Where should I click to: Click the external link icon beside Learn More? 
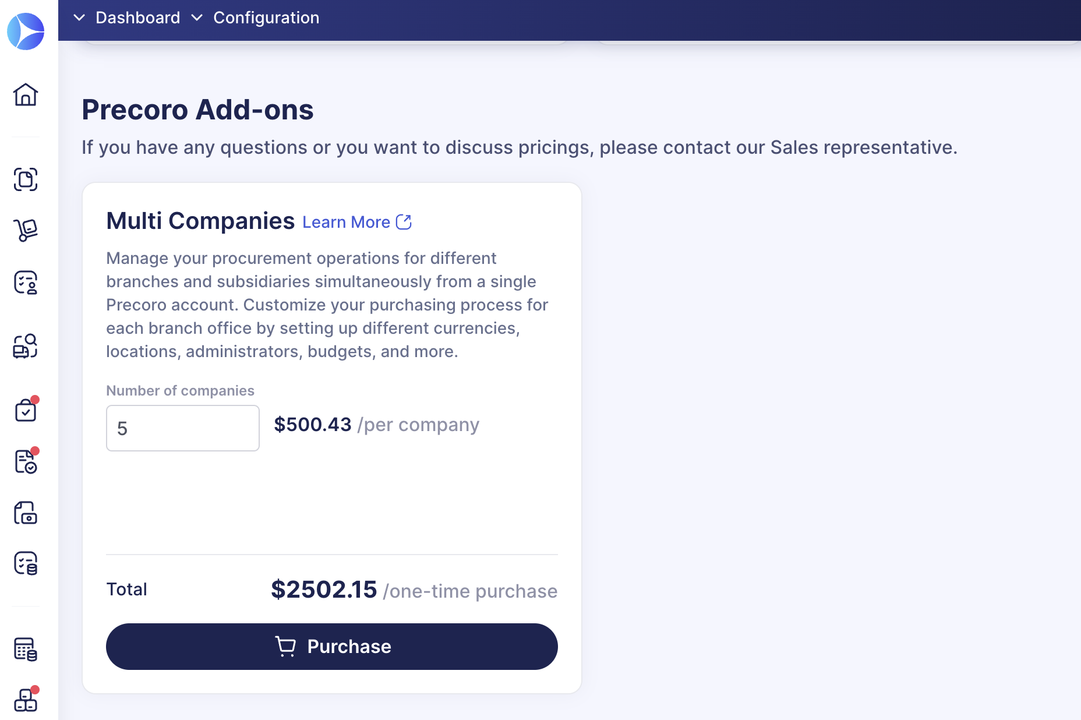point(404,222)
